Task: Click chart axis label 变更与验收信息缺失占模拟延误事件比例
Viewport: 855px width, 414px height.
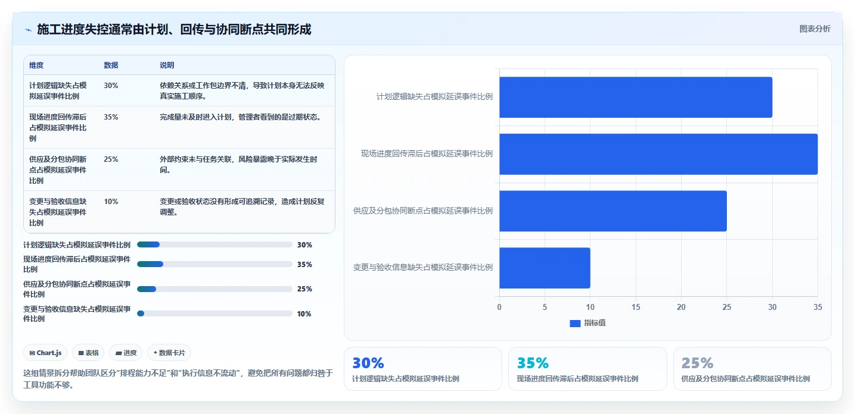Action: [x=423, y=267]
